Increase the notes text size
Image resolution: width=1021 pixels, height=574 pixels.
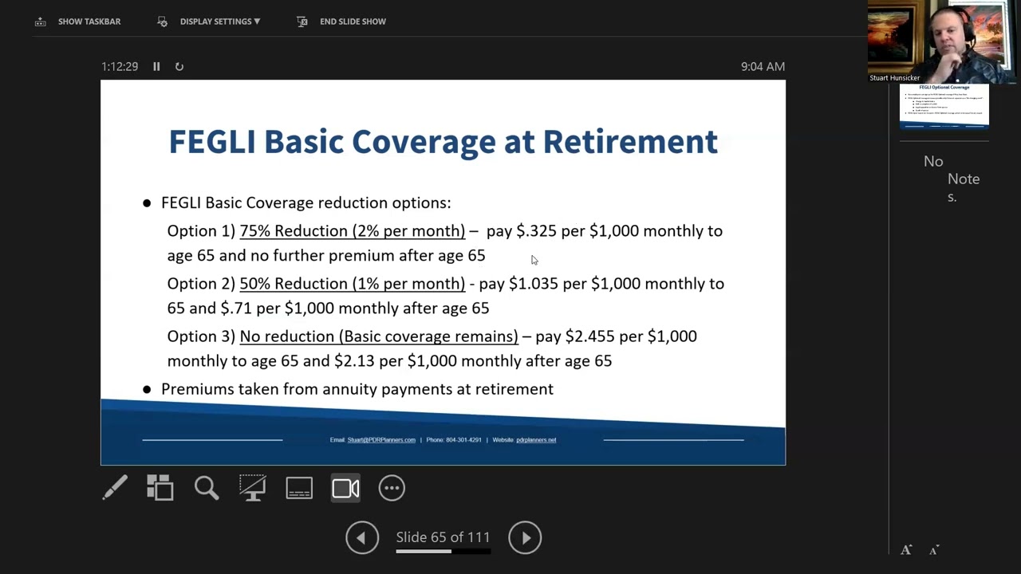[x=906, y=550]
